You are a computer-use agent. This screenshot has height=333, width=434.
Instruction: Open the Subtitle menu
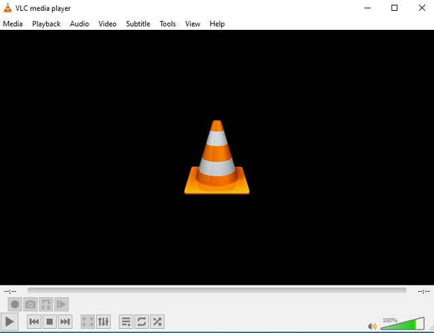pos(138,24)
